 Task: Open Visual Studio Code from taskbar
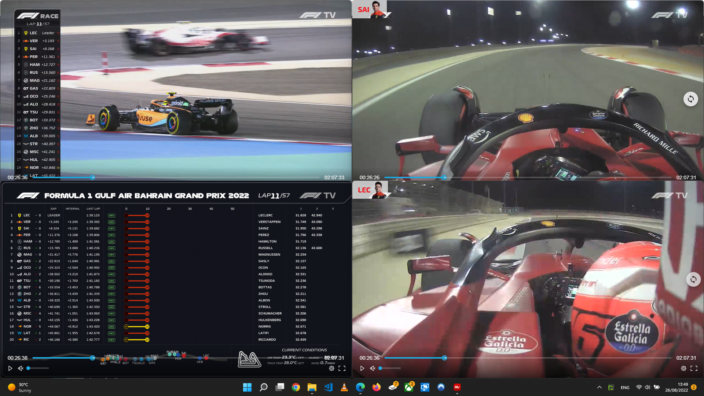tap(328, 387)
